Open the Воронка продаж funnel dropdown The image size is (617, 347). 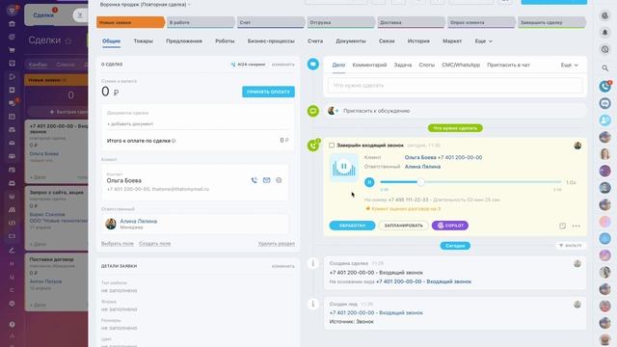tap(145, 4)
